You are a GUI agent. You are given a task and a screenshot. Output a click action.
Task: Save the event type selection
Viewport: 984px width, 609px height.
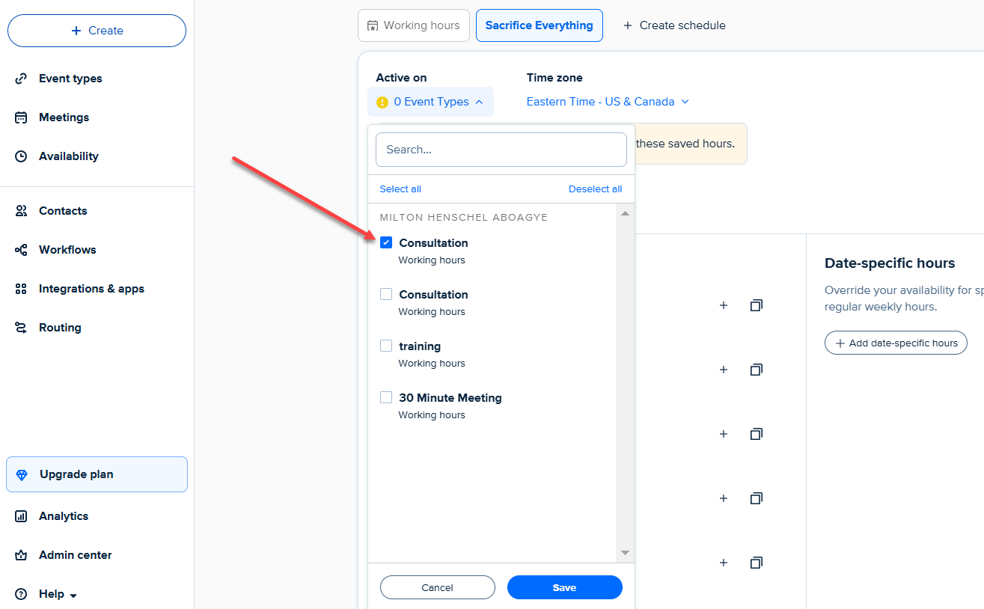564,587
